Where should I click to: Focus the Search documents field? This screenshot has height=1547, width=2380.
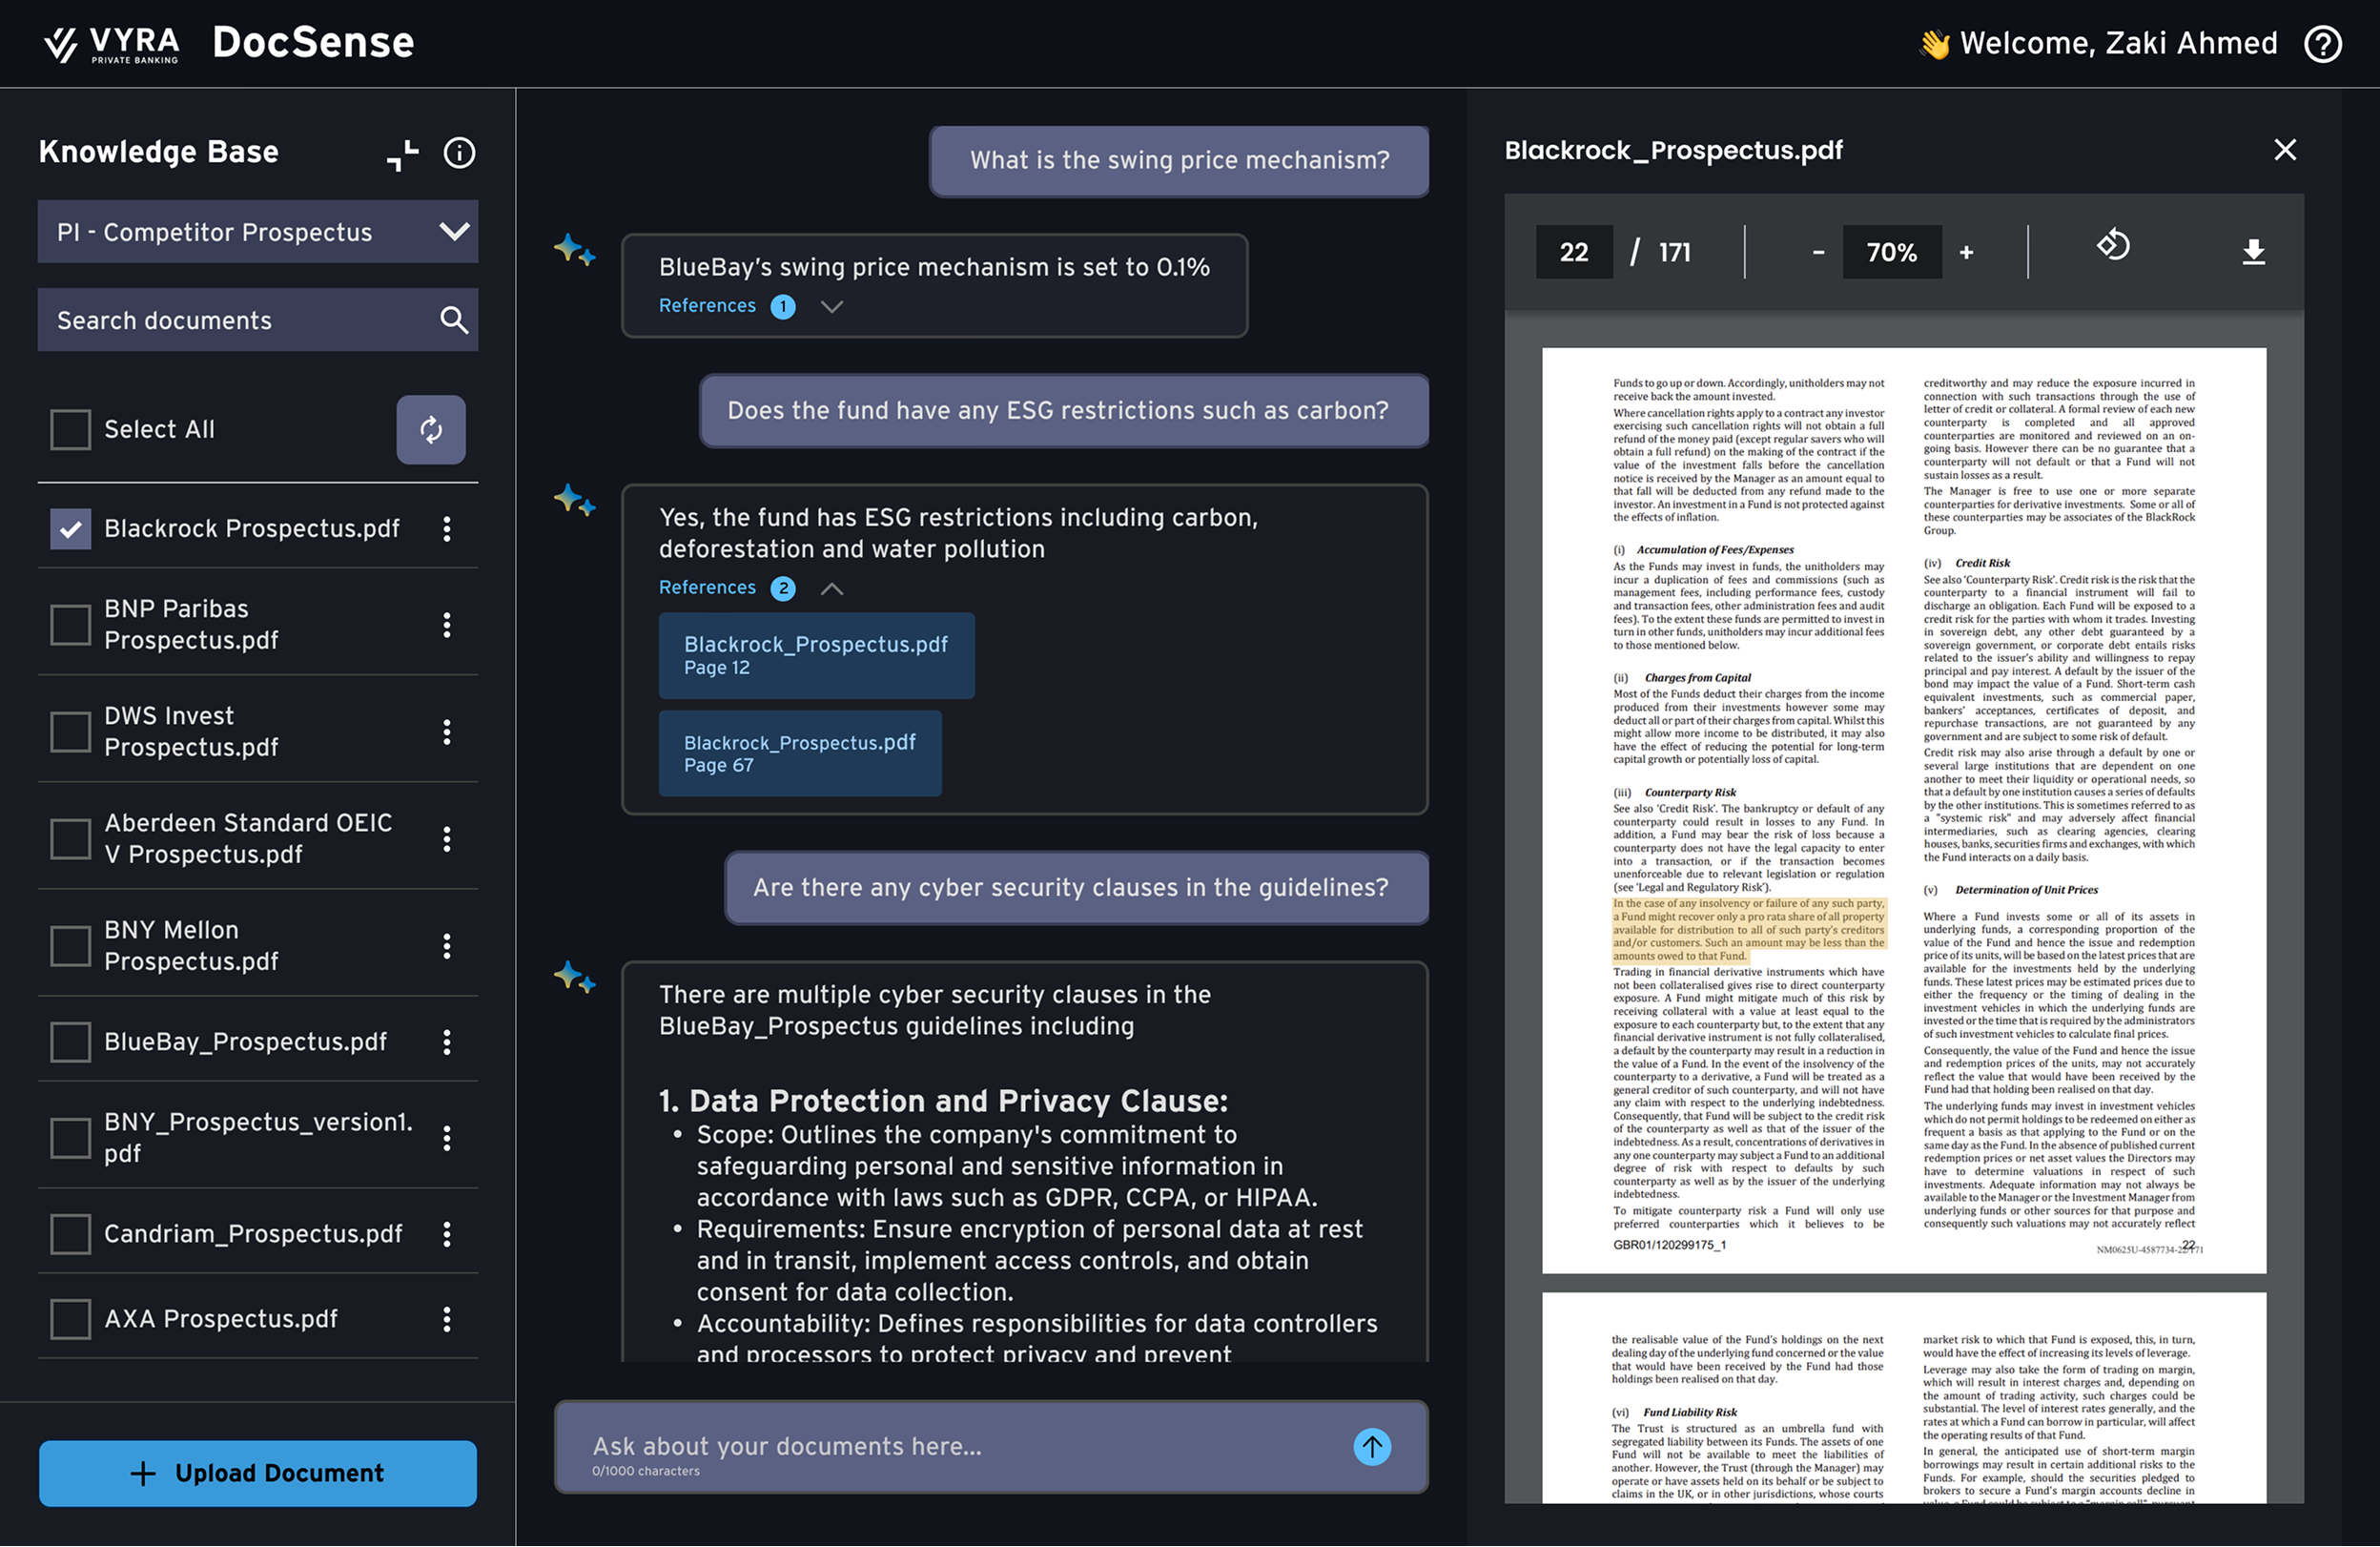tap(258, 320)
